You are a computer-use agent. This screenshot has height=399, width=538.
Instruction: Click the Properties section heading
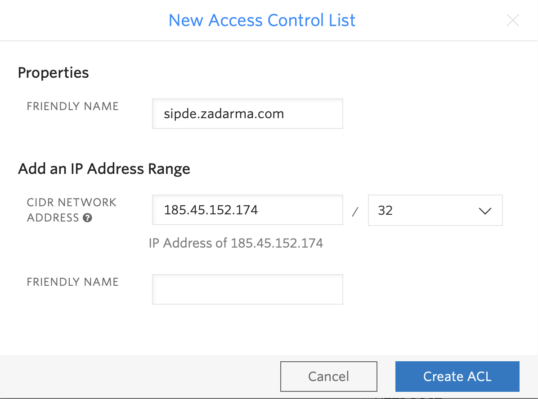point(53,73)
